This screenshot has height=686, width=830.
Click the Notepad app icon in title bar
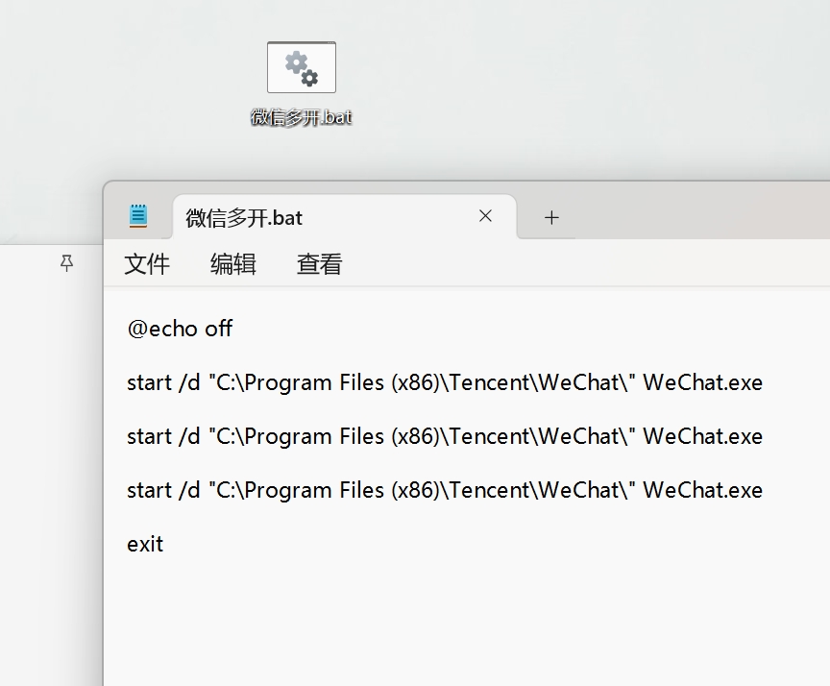point(138,216)
